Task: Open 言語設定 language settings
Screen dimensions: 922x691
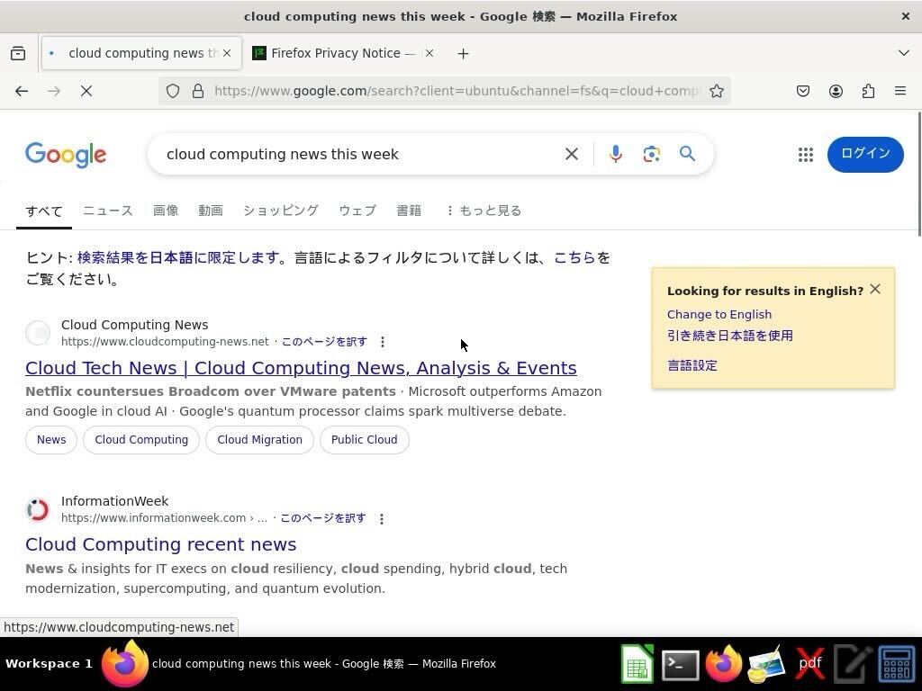Action: point(692,365)
